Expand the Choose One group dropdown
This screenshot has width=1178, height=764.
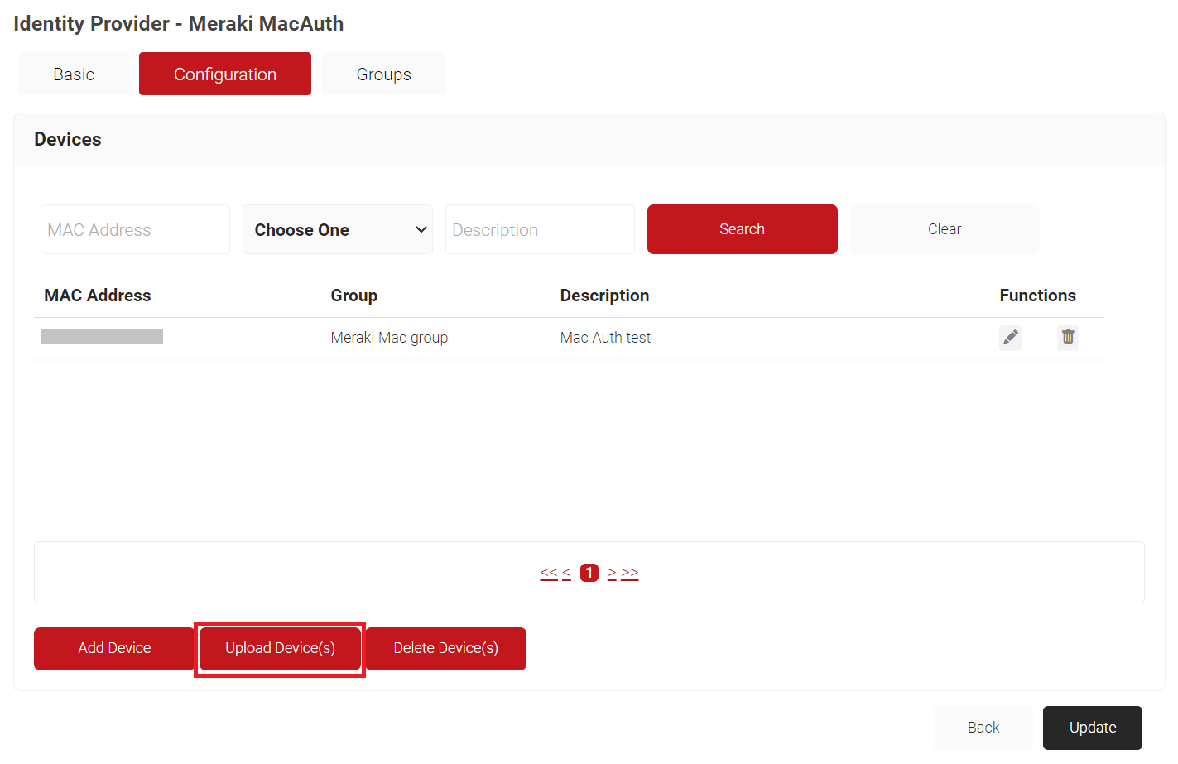[338, 230]
